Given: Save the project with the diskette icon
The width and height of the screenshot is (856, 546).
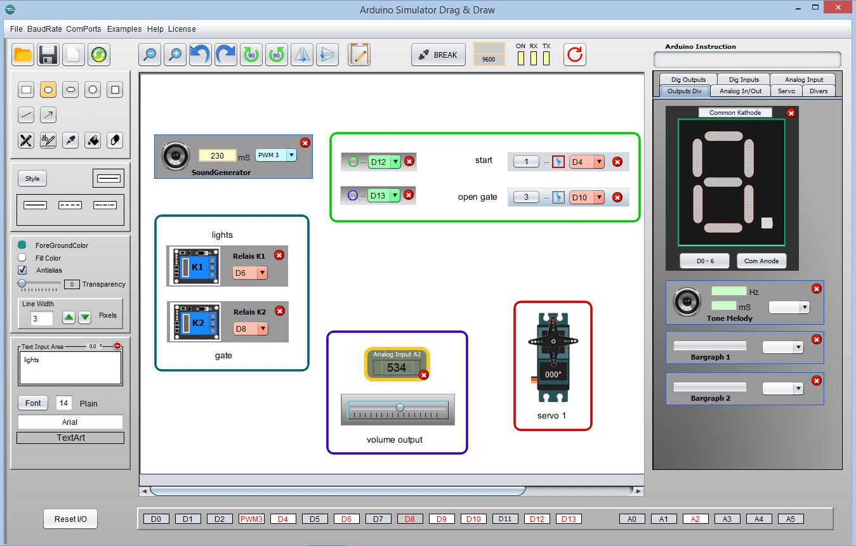Looking at the screenshot, I should 48,55.
